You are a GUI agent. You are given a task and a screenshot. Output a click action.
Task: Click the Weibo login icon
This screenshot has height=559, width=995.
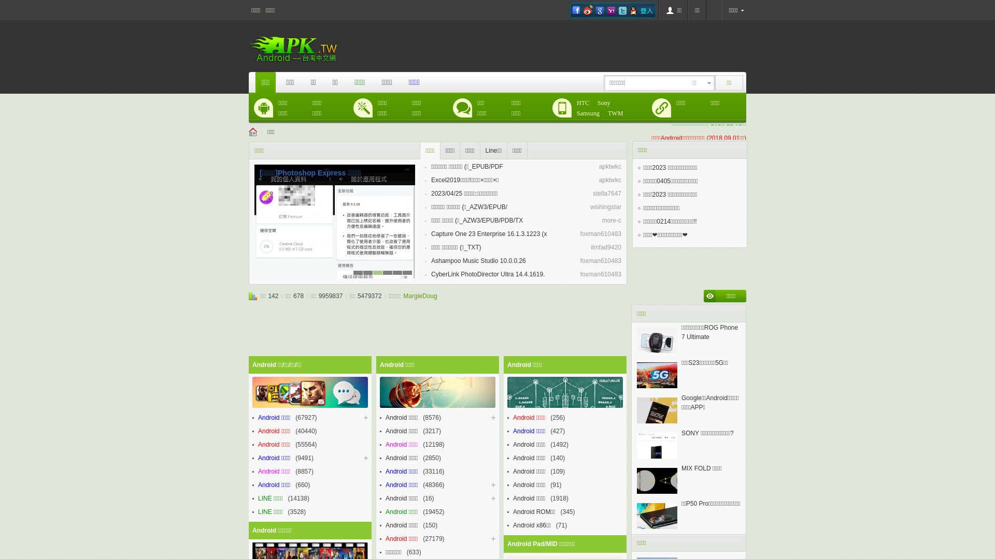[588, 10]
